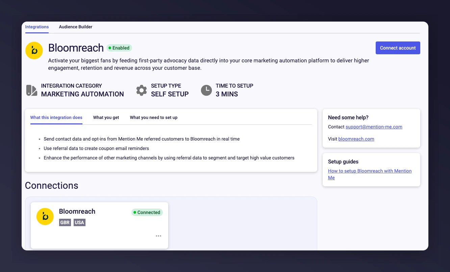
Task: Click the green Enabled status badge
Action: (119, 48)
